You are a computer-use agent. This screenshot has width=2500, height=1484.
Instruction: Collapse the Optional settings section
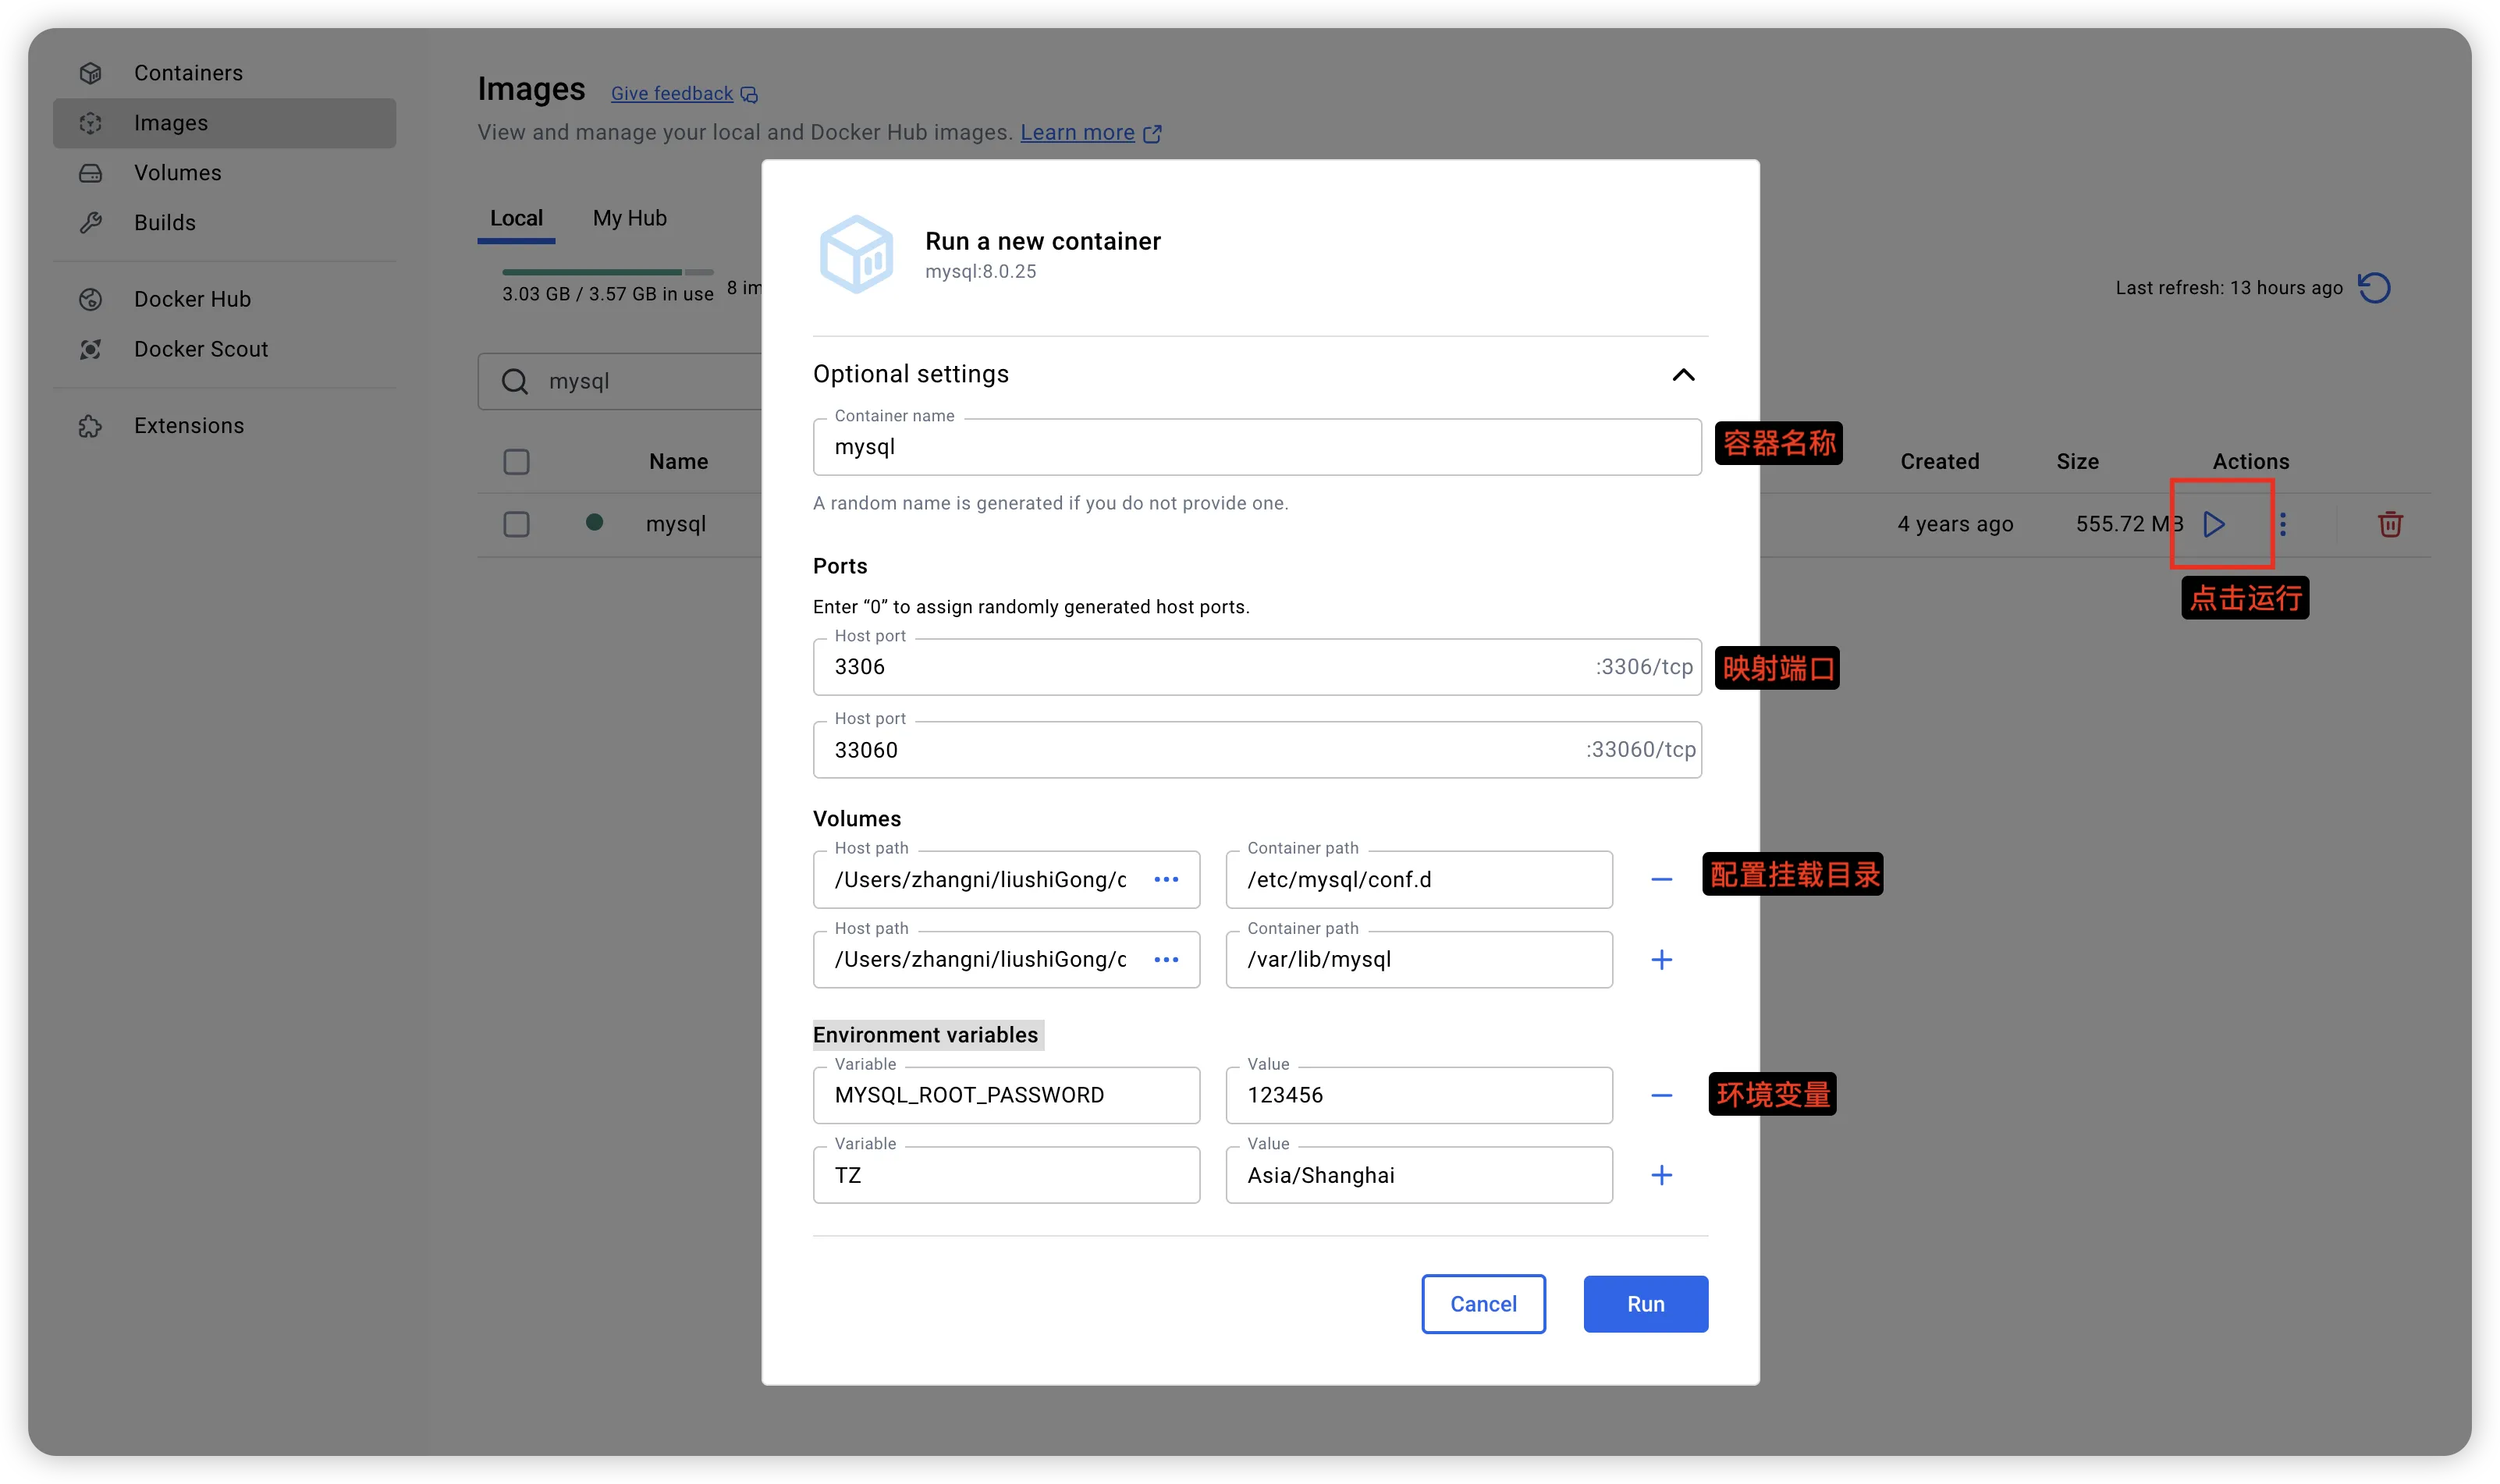[1683, 375]
